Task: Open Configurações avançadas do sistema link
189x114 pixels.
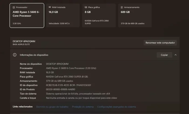Action: click(117, 107)
